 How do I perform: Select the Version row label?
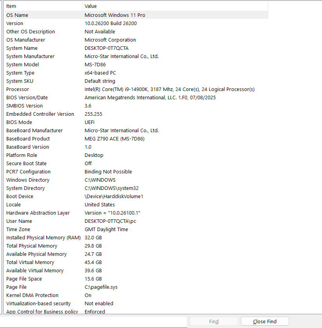pyautogui.click(x=14, y=23)
